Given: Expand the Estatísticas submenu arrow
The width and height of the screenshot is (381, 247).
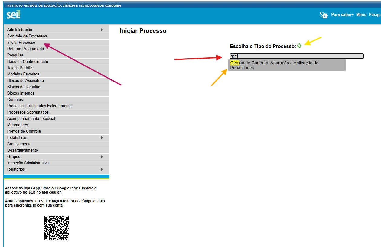Looking at the screenshot, I should coord(102,138).
